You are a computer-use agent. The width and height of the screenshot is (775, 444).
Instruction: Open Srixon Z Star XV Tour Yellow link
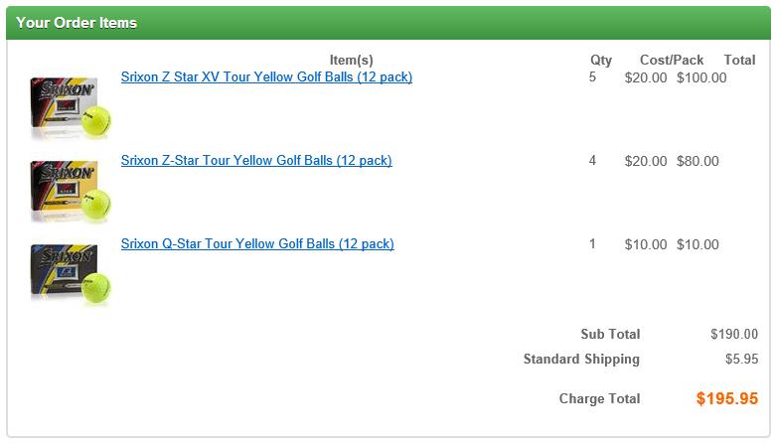coord(266,76)
